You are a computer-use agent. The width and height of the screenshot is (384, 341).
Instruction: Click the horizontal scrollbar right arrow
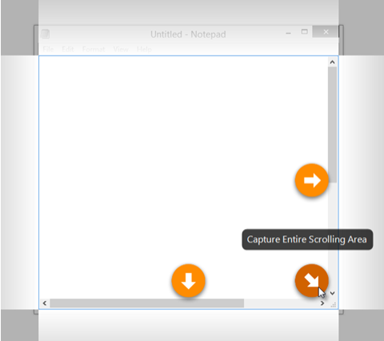click(322, 303)
